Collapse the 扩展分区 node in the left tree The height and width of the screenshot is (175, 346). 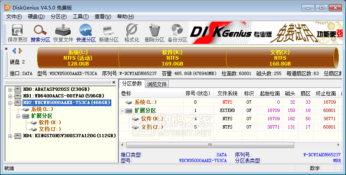(x=18, y=116)
